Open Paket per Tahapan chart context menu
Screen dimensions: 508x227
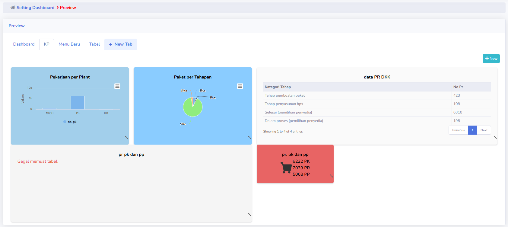(240, 86)
